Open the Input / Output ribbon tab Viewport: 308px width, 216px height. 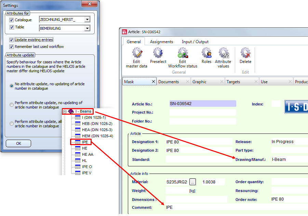tap(195, 42)
